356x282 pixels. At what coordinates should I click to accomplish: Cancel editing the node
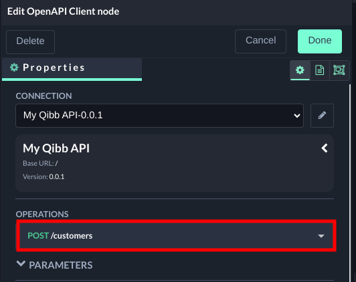pos(260,41)
